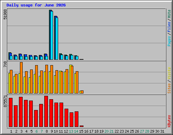173x135 pixels.
Task: Click the hits bar group for day 1
Action: coord(10,56)
